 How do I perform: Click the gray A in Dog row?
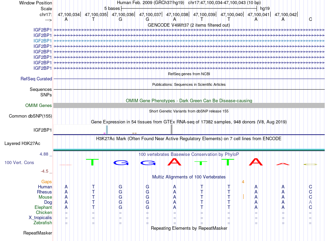(x=310, y=202)
